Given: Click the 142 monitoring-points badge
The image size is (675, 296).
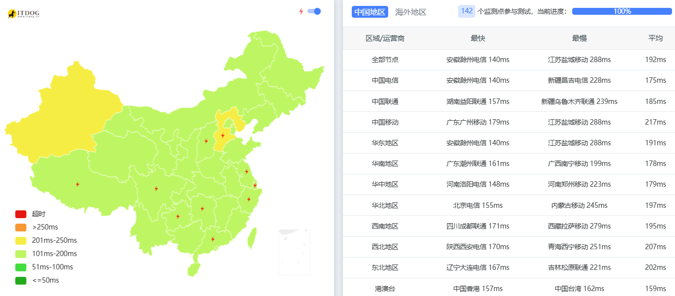Looking at the screenshot, I should [x=466, y=11].
